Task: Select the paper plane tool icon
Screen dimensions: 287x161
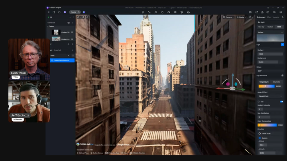Action: tap(182, 12)
